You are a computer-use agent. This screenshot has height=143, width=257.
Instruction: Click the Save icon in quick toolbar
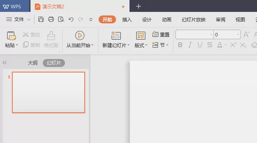41,19
